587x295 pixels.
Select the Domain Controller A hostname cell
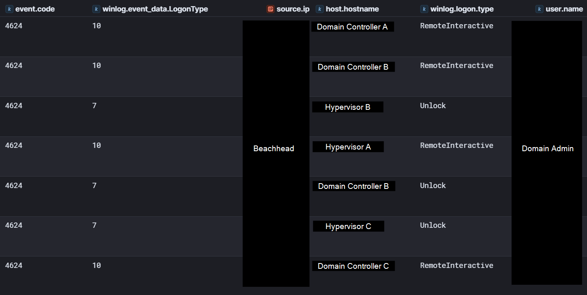352,27
